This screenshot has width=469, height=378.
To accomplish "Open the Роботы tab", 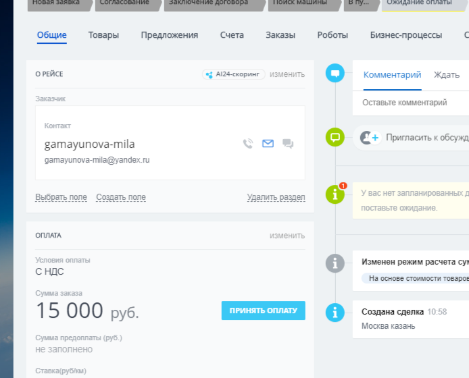I will pos(332,35).
